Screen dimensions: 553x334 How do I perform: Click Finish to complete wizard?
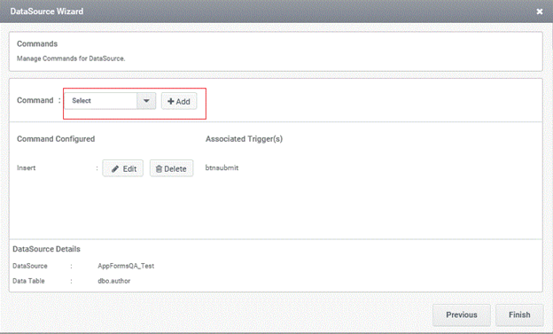pyautogui.click(x=519, y=315)
